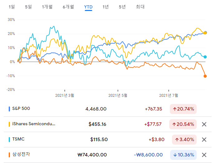Open the 5년 range tab

(x=122, y=7)
